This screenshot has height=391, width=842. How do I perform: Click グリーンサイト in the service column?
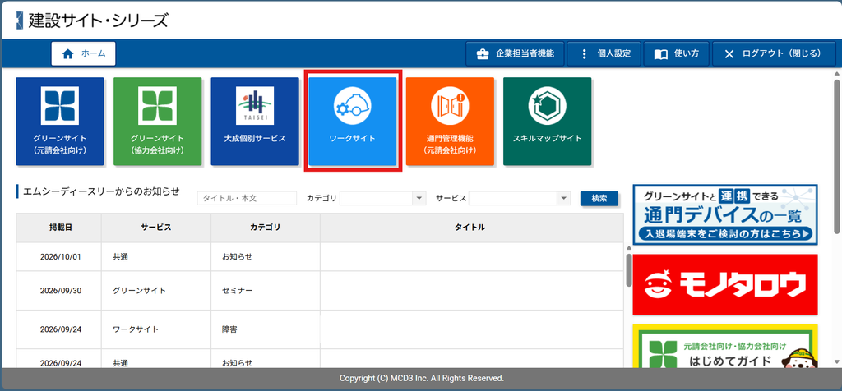(x=139, y=291)
